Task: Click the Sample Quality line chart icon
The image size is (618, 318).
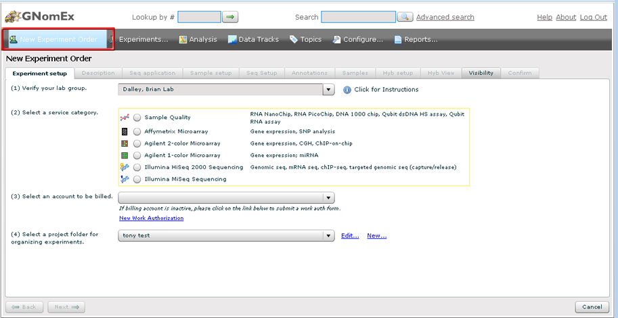Action: click(125, 118)
